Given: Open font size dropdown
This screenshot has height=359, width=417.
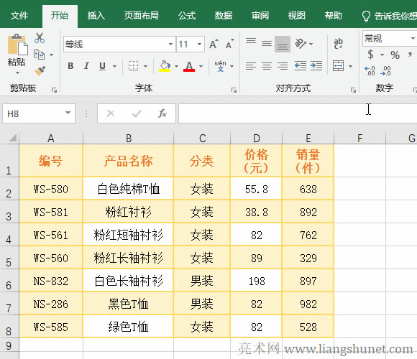Looking at the screenshot, I should click(199, 44).
